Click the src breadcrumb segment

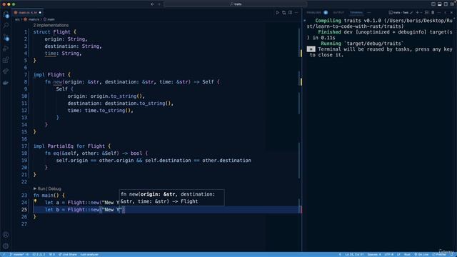point(17,19)
